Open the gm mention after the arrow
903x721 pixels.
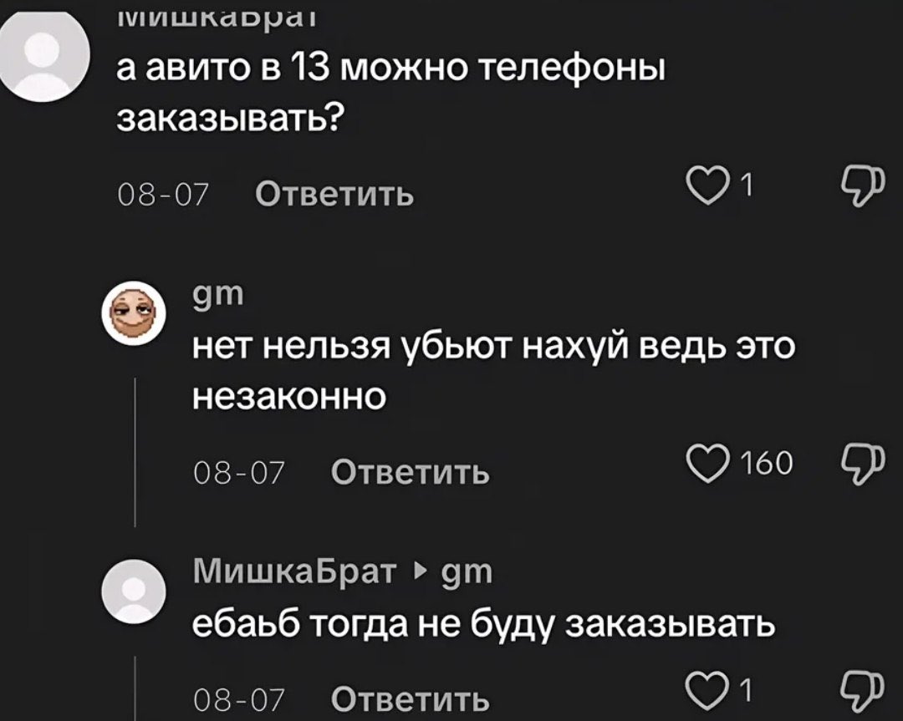click(467, 573)
